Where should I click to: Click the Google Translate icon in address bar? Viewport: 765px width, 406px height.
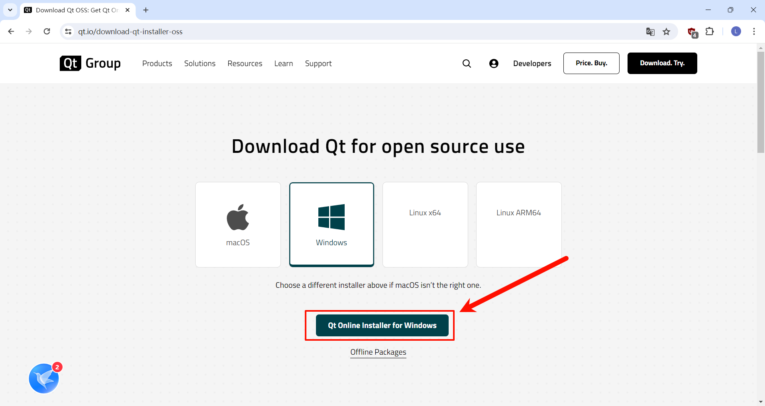(650, 32)
